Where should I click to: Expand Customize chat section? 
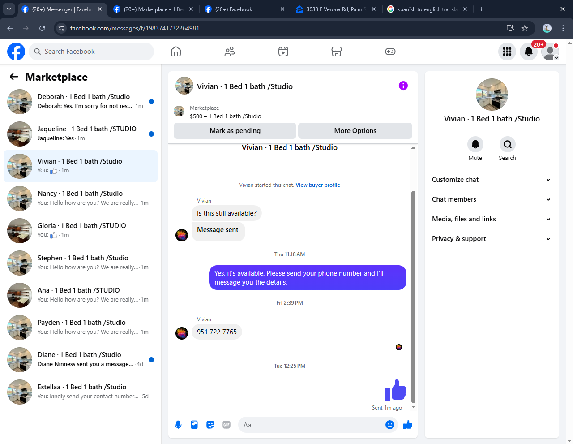tap(492, 180)
